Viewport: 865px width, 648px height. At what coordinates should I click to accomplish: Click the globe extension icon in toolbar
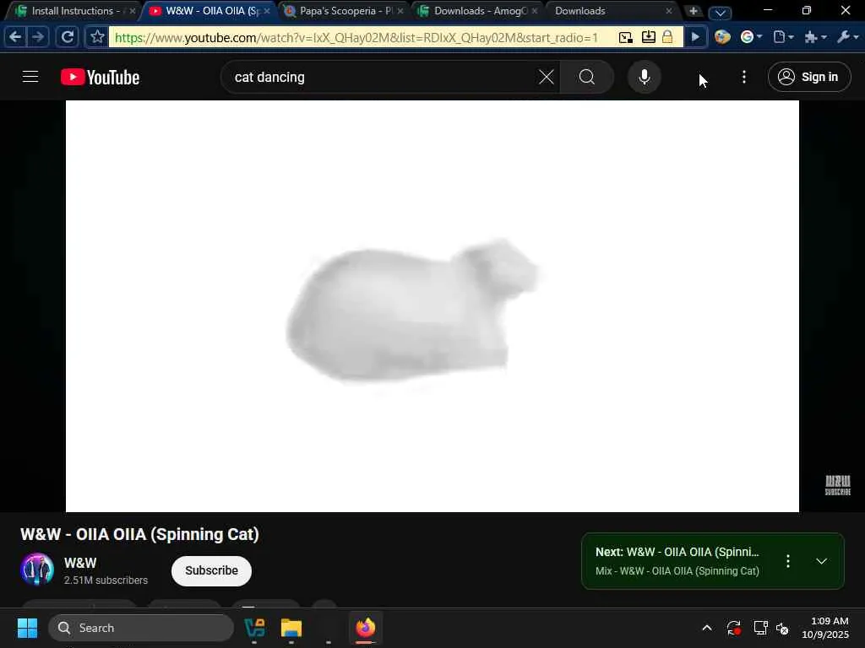(722, 37)
